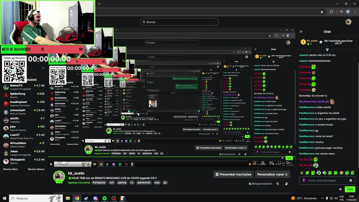Select the gamersclub tag below the stream title
359x202 pixels.
(x=144, y=183)
